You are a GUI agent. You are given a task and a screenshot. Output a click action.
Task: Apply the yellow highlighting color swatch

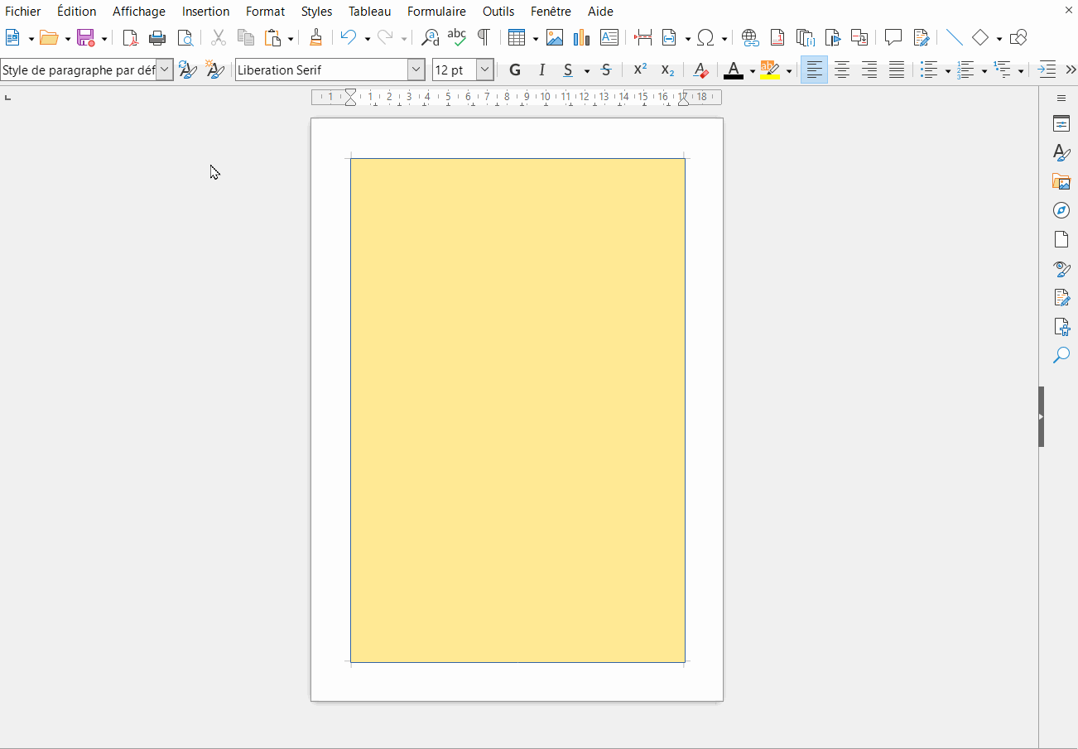pos(770,70)
